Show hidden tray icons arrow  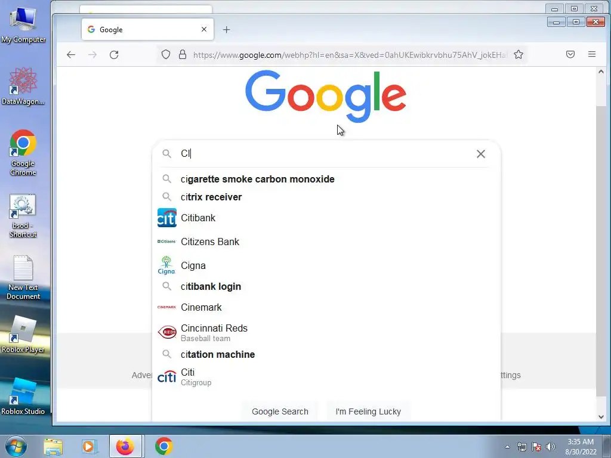click(x=507, y=447)
